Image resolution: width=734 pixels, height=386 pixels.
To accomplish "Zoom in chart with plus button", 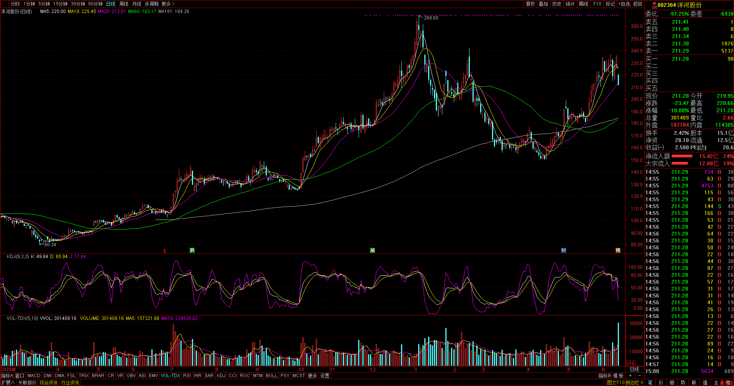I will (x=630, y=376).
